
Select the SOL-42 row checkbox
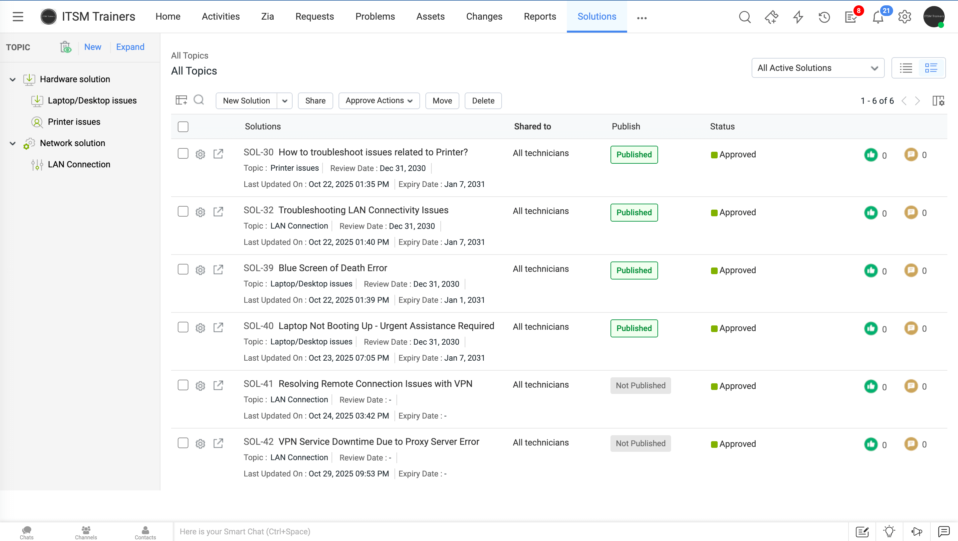(x=183, y=443)
